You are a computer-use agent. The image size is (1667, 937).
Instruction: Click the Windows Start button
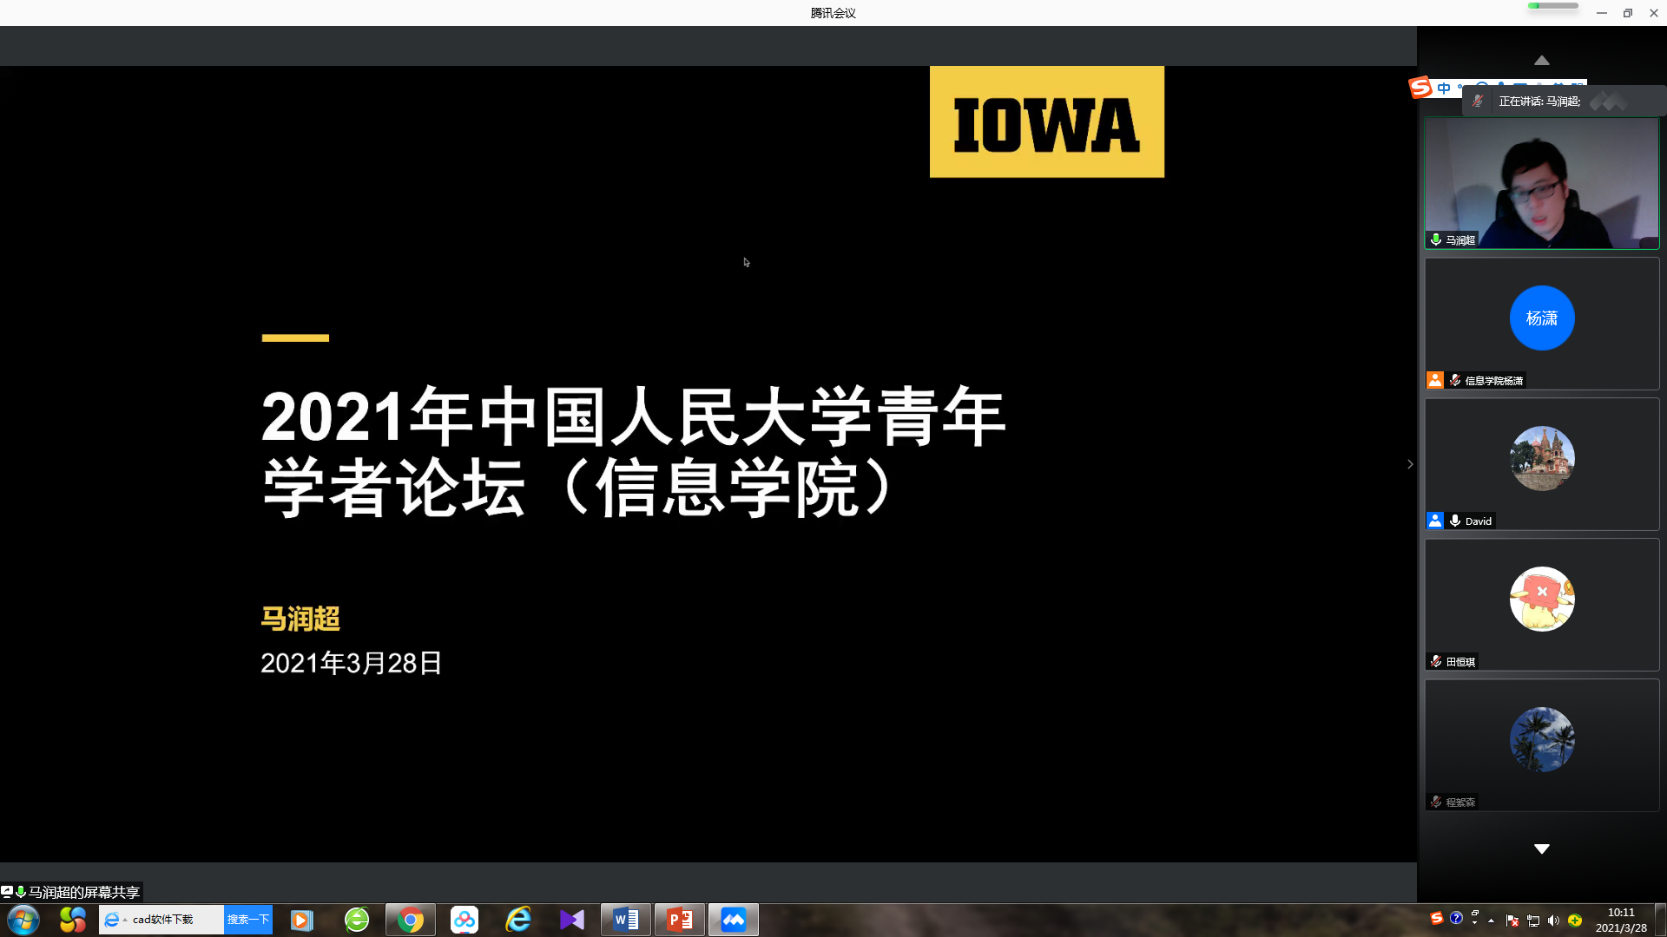(x=23, y=920)
